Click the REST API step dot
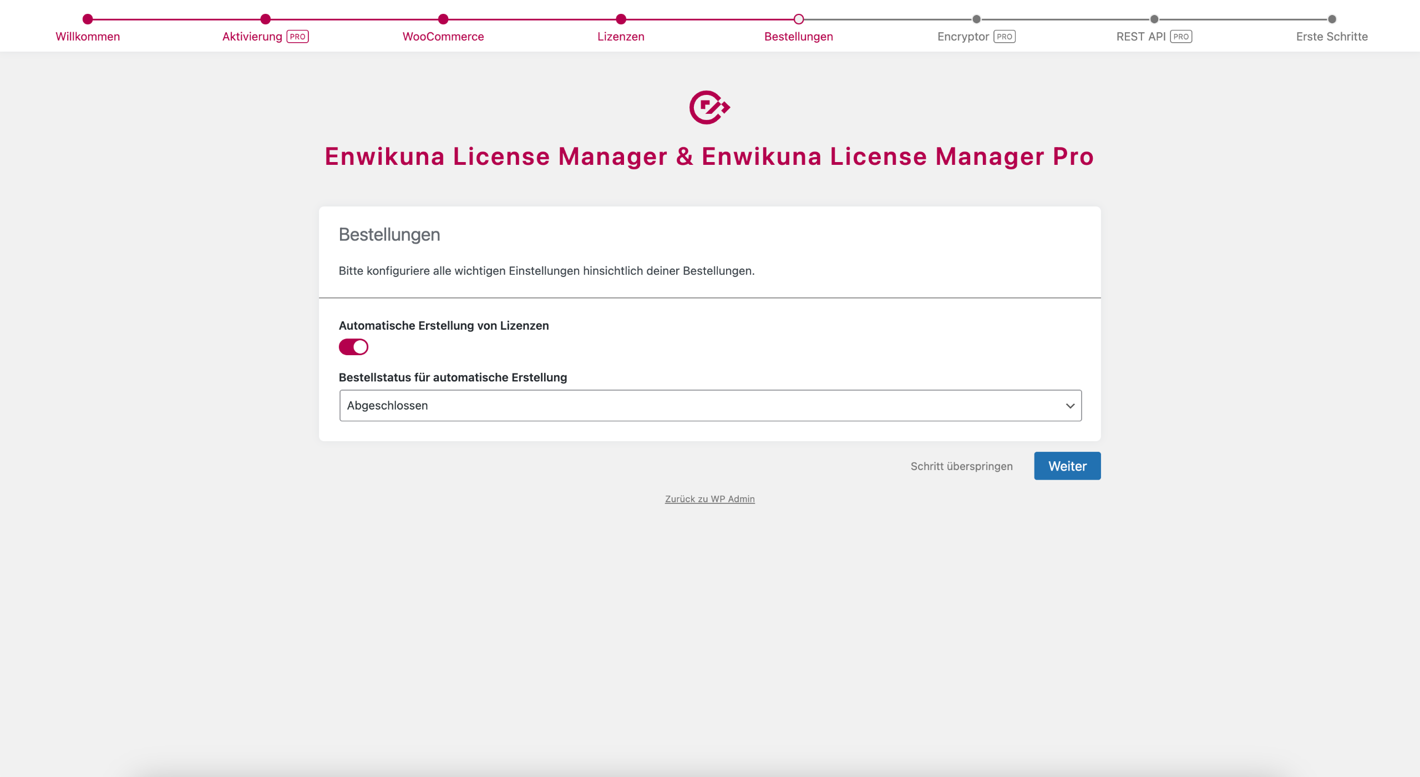Viewport: 1420px width, 777px height. pyautogui.click(x=1154, y=19)
